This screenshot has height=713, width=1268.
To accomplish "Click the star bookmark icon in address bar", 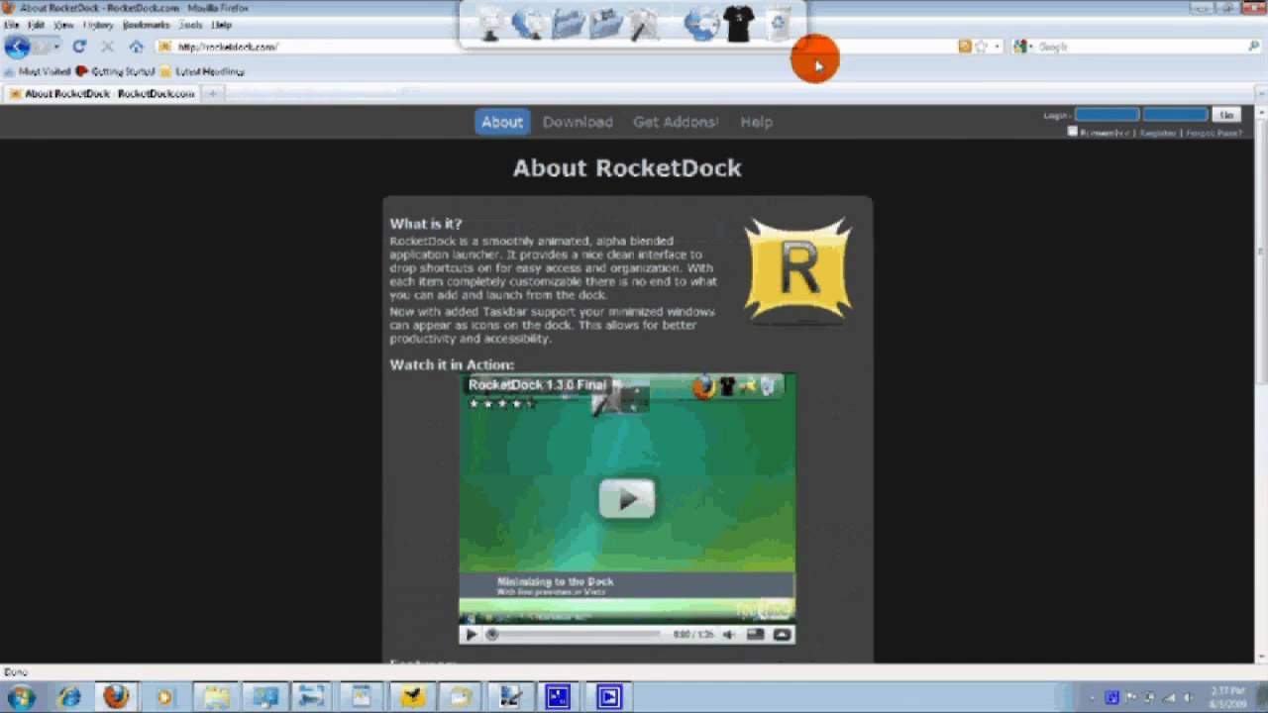I will pos(981,47).
